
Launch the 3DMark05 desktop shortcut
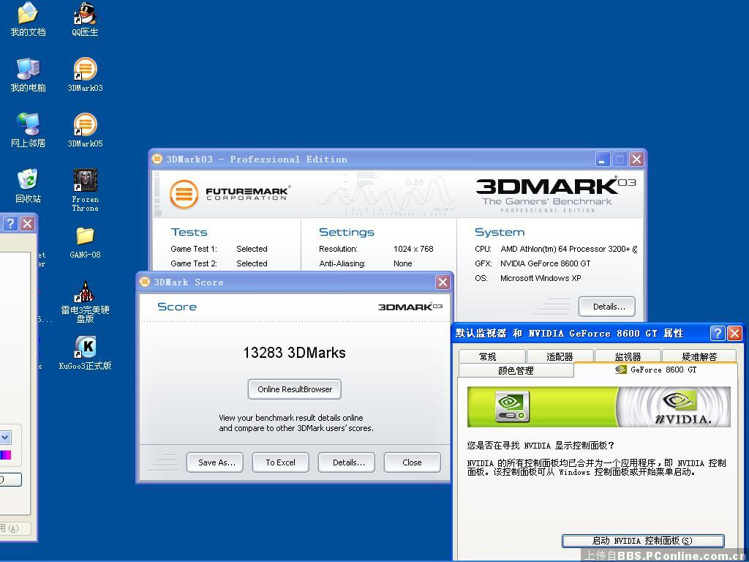(85, 130)
